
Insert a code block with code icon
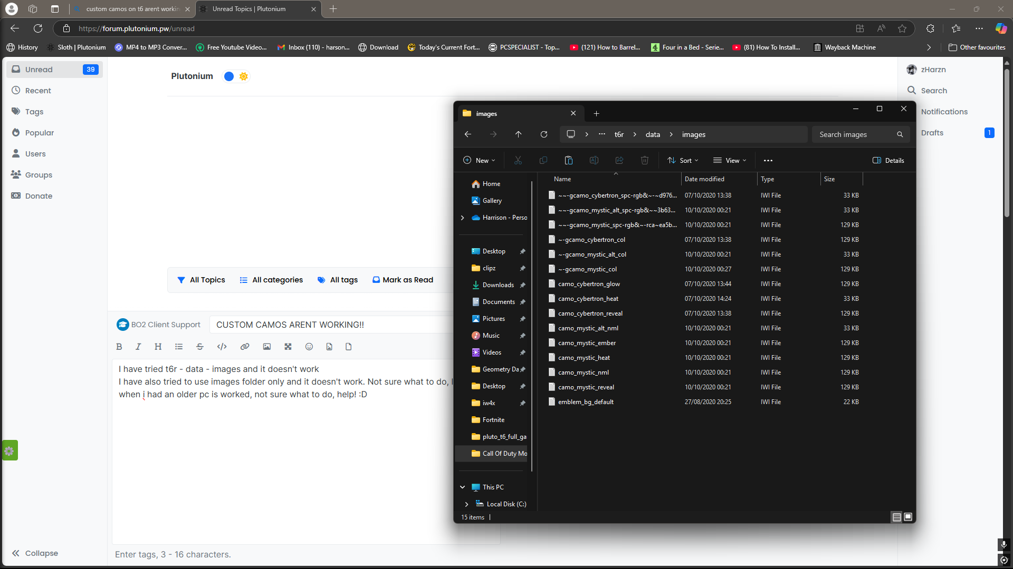click(x=222, y=347)
